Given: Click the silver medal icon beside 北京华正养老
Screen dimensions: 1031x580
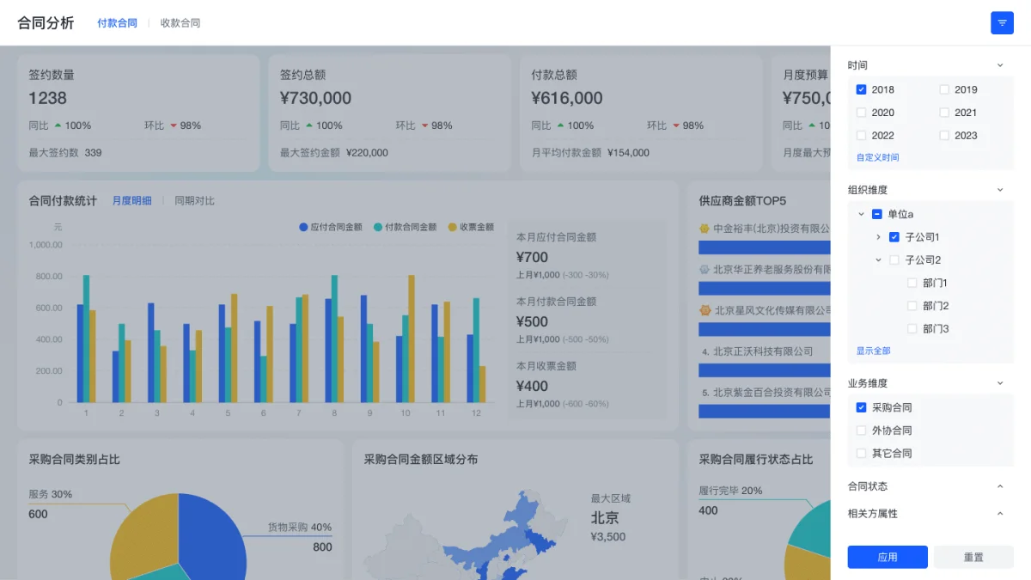Looking at the screenshot, I should click(705, 269).
